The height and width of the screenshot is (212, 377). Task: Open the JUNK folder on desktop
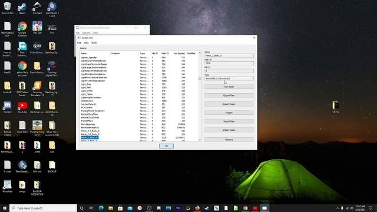pos(37,147)
